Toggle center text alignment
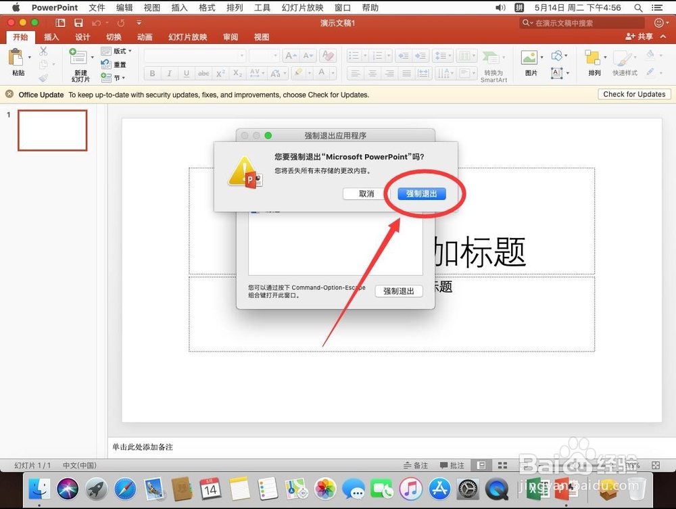Image resolution: width=676 pixels, height=509 pixels. [x=372, y=74]
